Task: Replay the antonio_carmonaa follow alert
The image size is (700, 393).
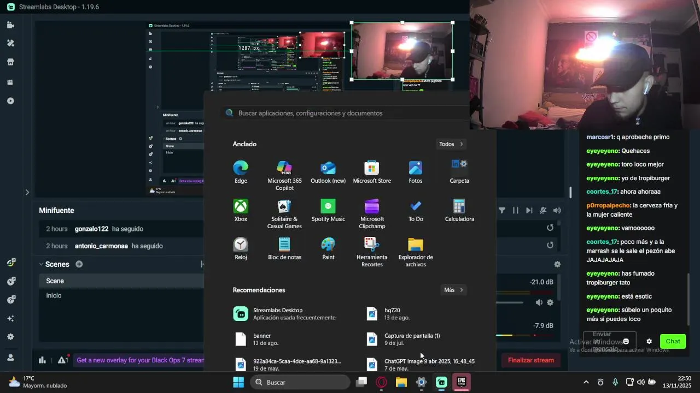Action: pos(550,245)
